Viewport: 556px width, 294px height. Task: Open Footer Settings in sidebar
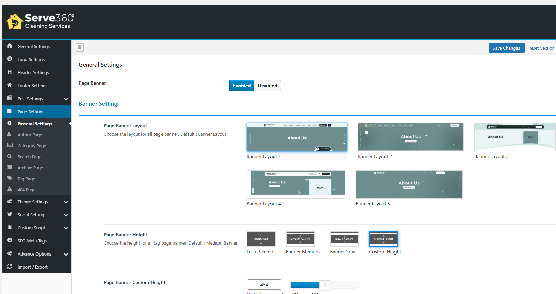(x=32, y=86)
